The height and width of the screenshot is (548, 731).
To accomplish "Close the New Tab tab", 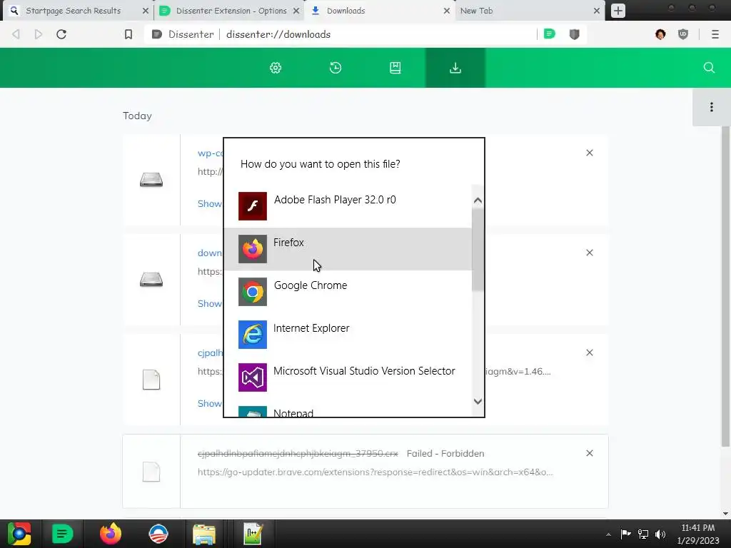I will tap(597, 10).
